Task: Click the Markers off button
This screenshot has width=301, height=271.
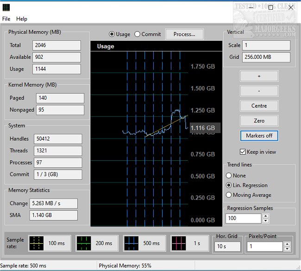Action: point(259,136)
